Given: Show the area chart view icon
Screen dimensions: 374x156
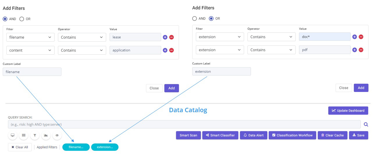Looking at the screenshot, I should 46,135.
